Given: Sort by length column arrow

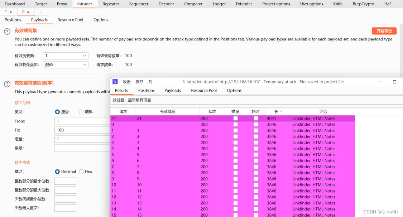Looking at the screenshot, I should click(x=281, y=111).
